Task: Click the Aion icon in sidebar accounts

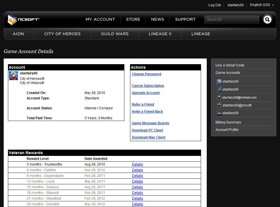Action: [x=219, y=113]
